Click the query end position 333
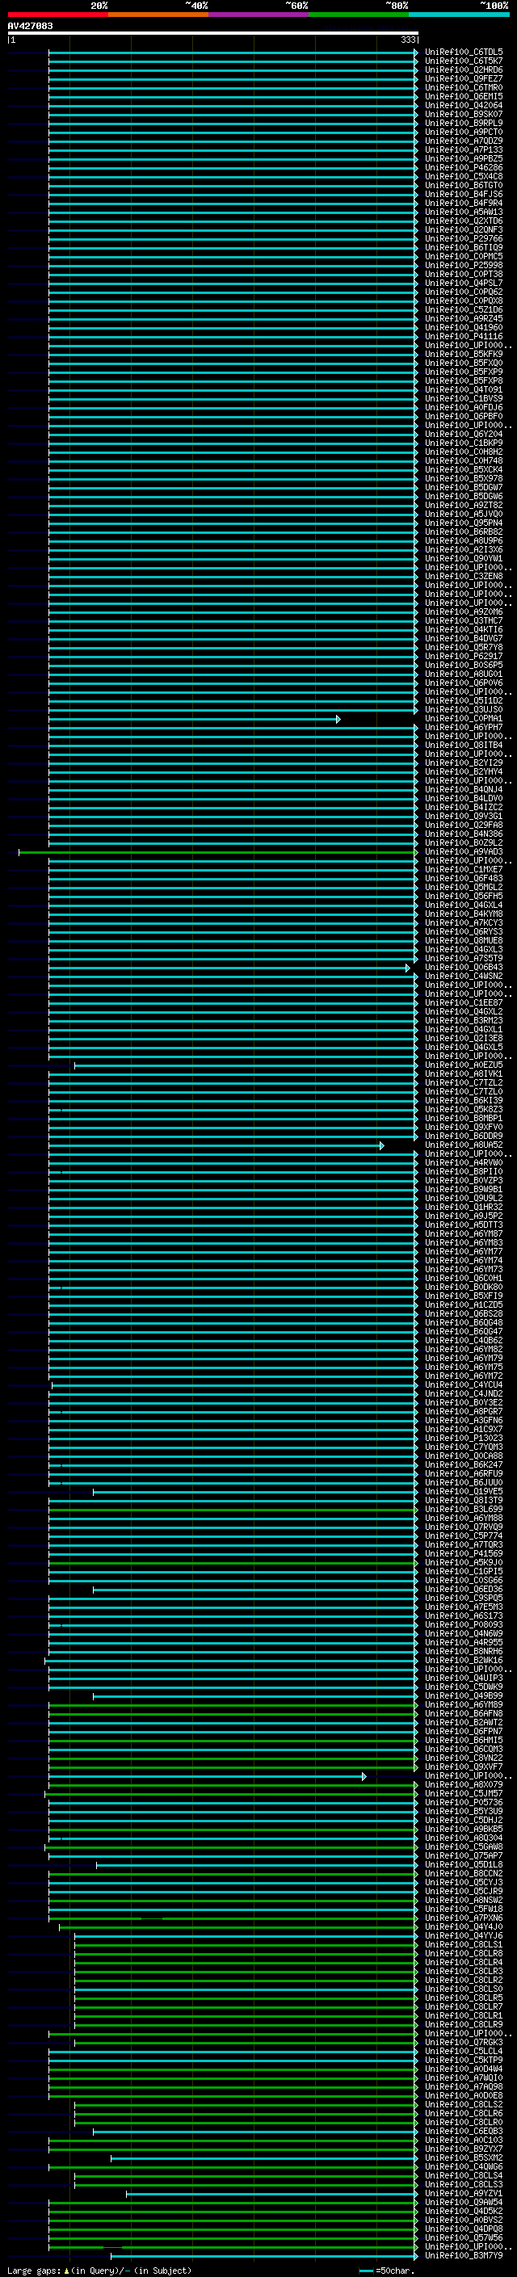The height and width of the screenshot is (2277, 517). pos(407,40)
